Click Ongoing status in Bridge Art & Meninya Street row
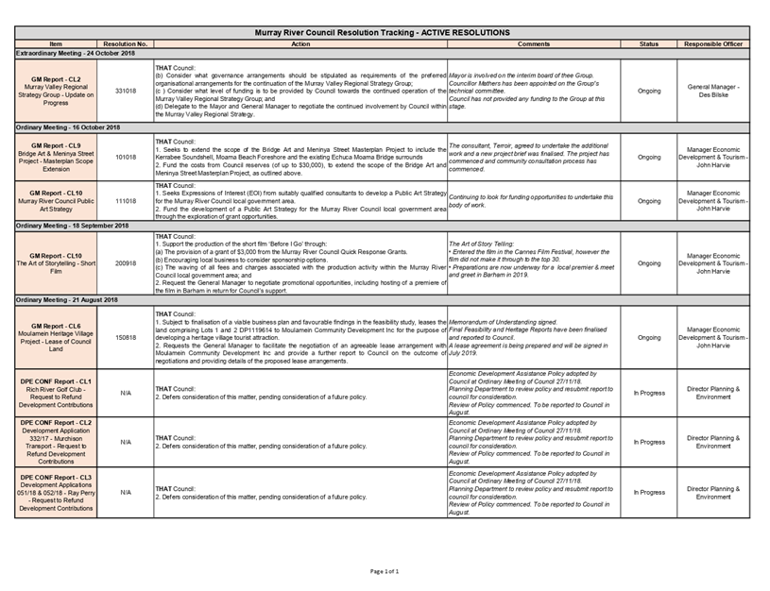 coord(649,157)
